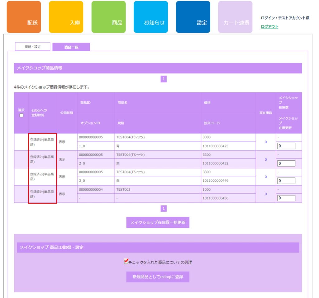Open the カート連携 navigation tile
This screenshot has width=319, height=298.
235,17
